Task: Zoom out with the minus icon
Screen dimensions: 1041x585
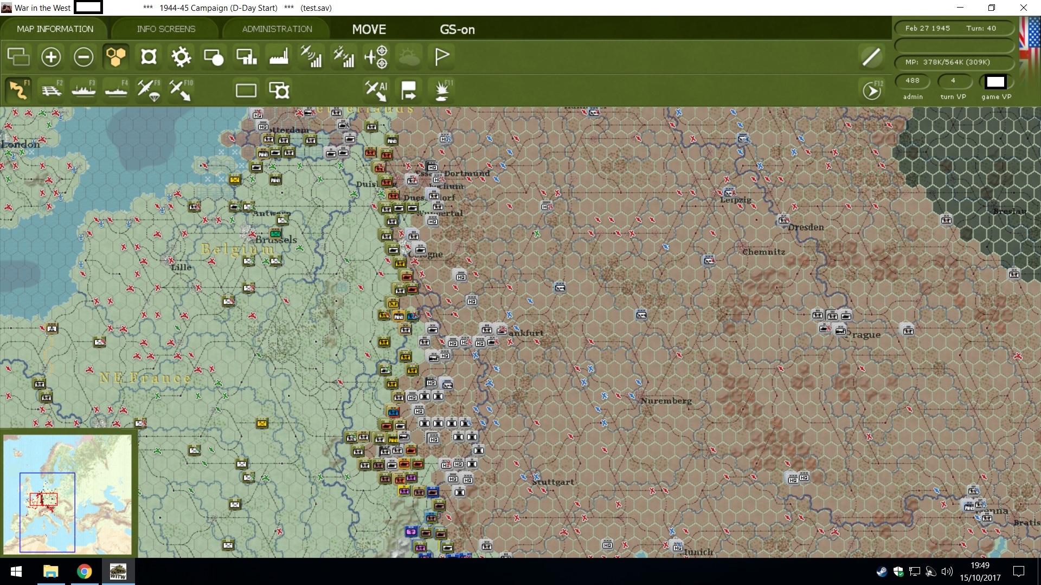Action: click(83, 57)
